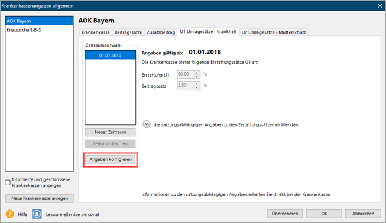Increase Erstattung U1 value with up arrow
The image size is (386, 223).
tap(197, 73)
